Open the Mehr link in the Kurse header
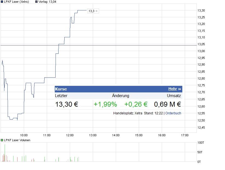The height and width of the screenshot is (170, 225). 172,89
